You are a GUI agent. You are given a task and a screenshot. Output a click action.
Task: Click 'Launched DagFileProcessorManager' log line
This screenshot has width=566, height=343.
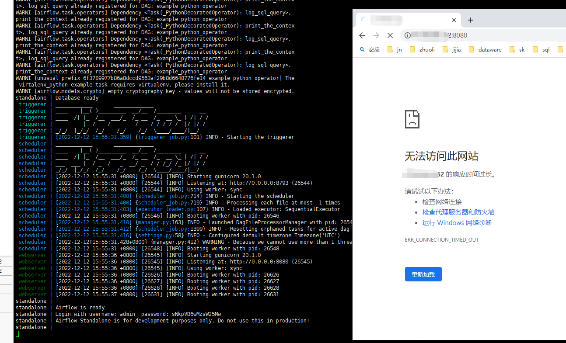tap(204, 222)
